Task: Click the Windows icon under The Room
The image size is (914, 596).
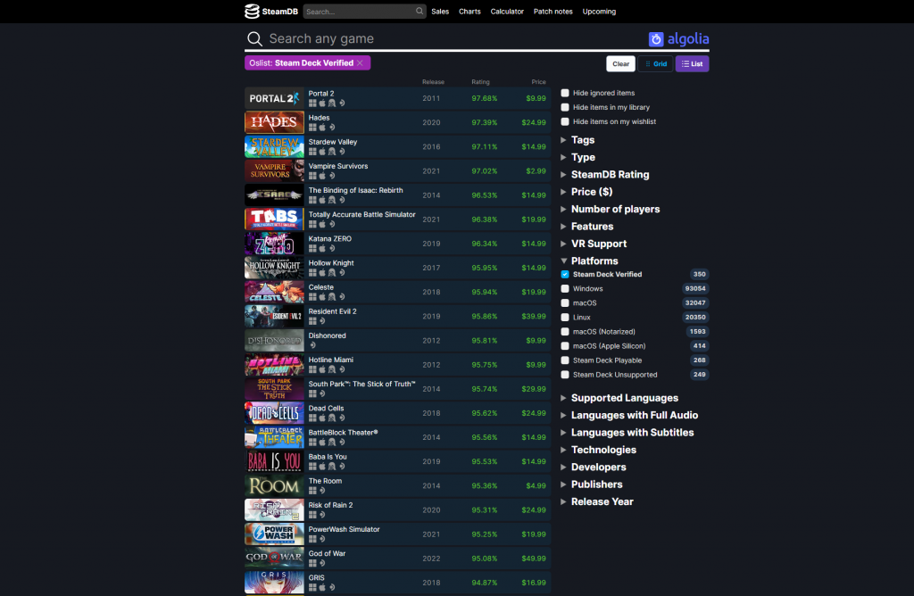Action: coord(312,491)
